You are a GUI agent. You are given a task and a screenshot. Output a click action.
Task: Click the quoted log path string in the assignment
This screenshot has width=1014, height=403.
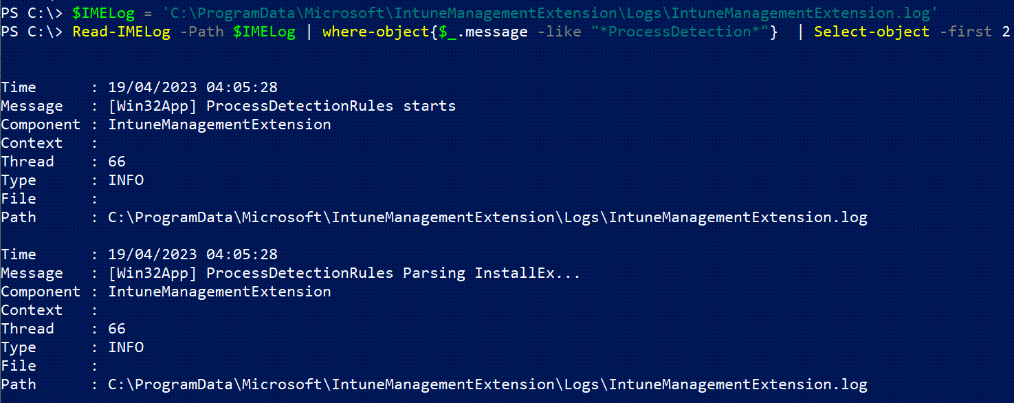(546, 13)
